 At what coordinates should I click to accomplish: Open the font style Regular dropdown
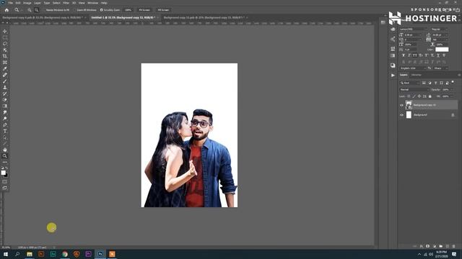[440, 29]
